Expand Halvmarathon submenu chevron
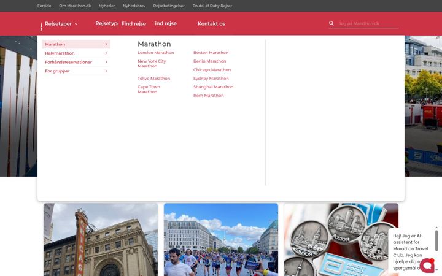 click(106, 53)
